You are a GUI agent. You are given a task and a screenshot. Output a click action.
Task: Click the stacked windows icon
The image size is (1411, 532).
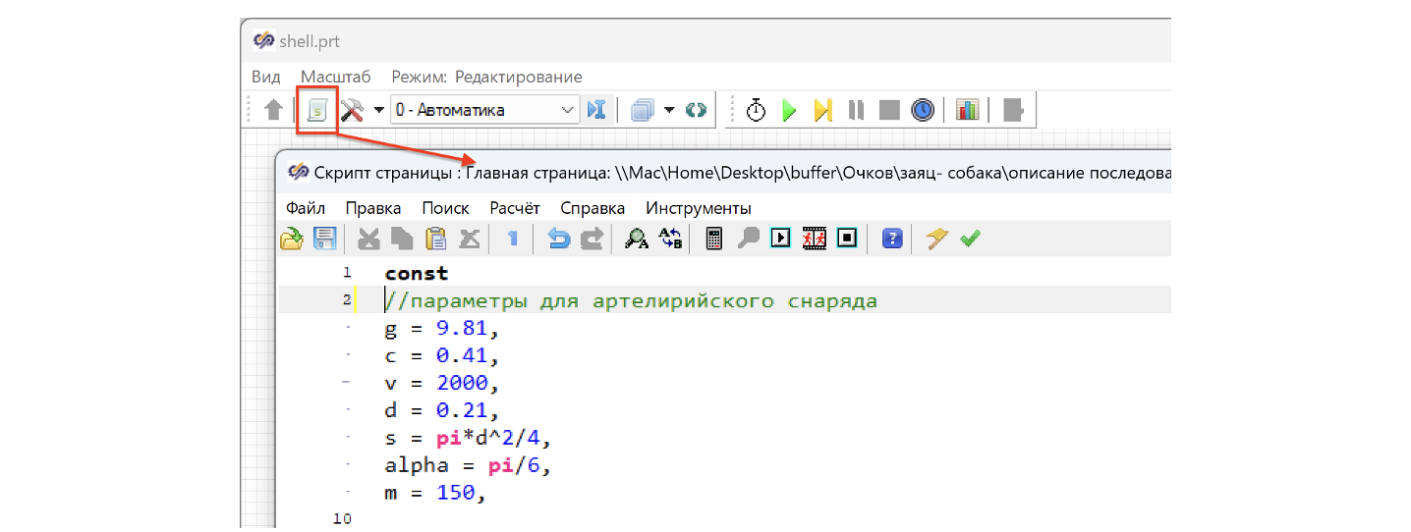click(642, 110)
